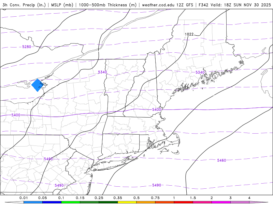Click the 0.35 legend value
Viewport: 273px width, 204px height.
point(118,198)
